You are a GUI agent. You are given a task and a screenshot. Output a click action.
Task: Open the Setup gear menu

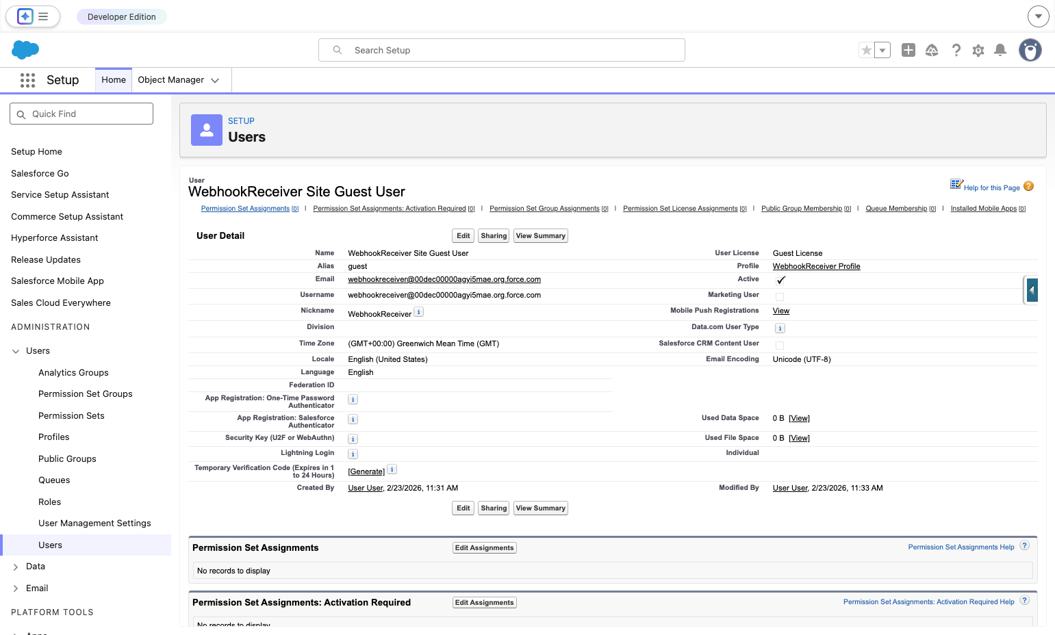[x=978, y=50]
